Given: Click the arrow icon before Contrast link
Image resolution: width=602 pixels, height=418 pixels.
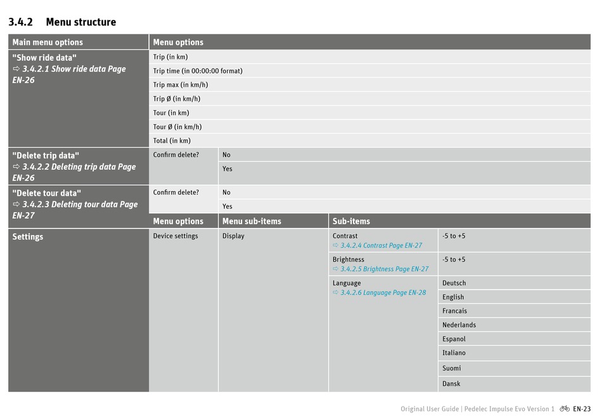Looking at the screenshot, I should 336,245.
